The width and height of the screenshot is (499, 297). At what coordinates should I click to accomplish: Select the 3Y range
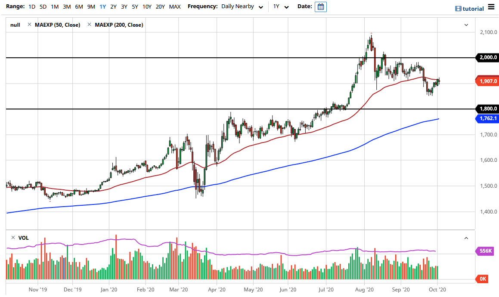(x=124, y=7)
